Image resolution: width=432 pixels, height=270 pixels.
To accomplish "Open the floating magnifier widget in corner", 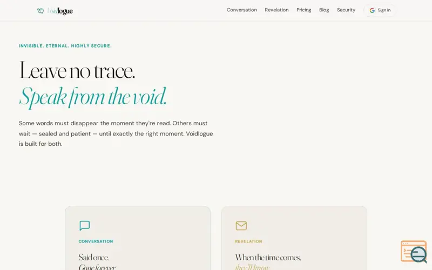I will pyautogui.click(x=414, y=252).
